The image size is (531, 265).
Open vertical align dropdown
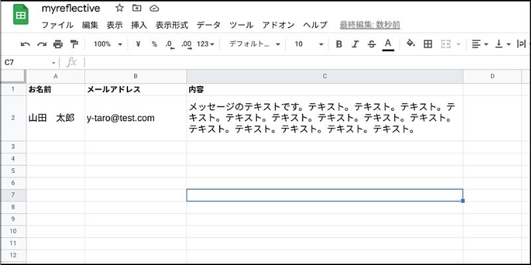[502, 44]
